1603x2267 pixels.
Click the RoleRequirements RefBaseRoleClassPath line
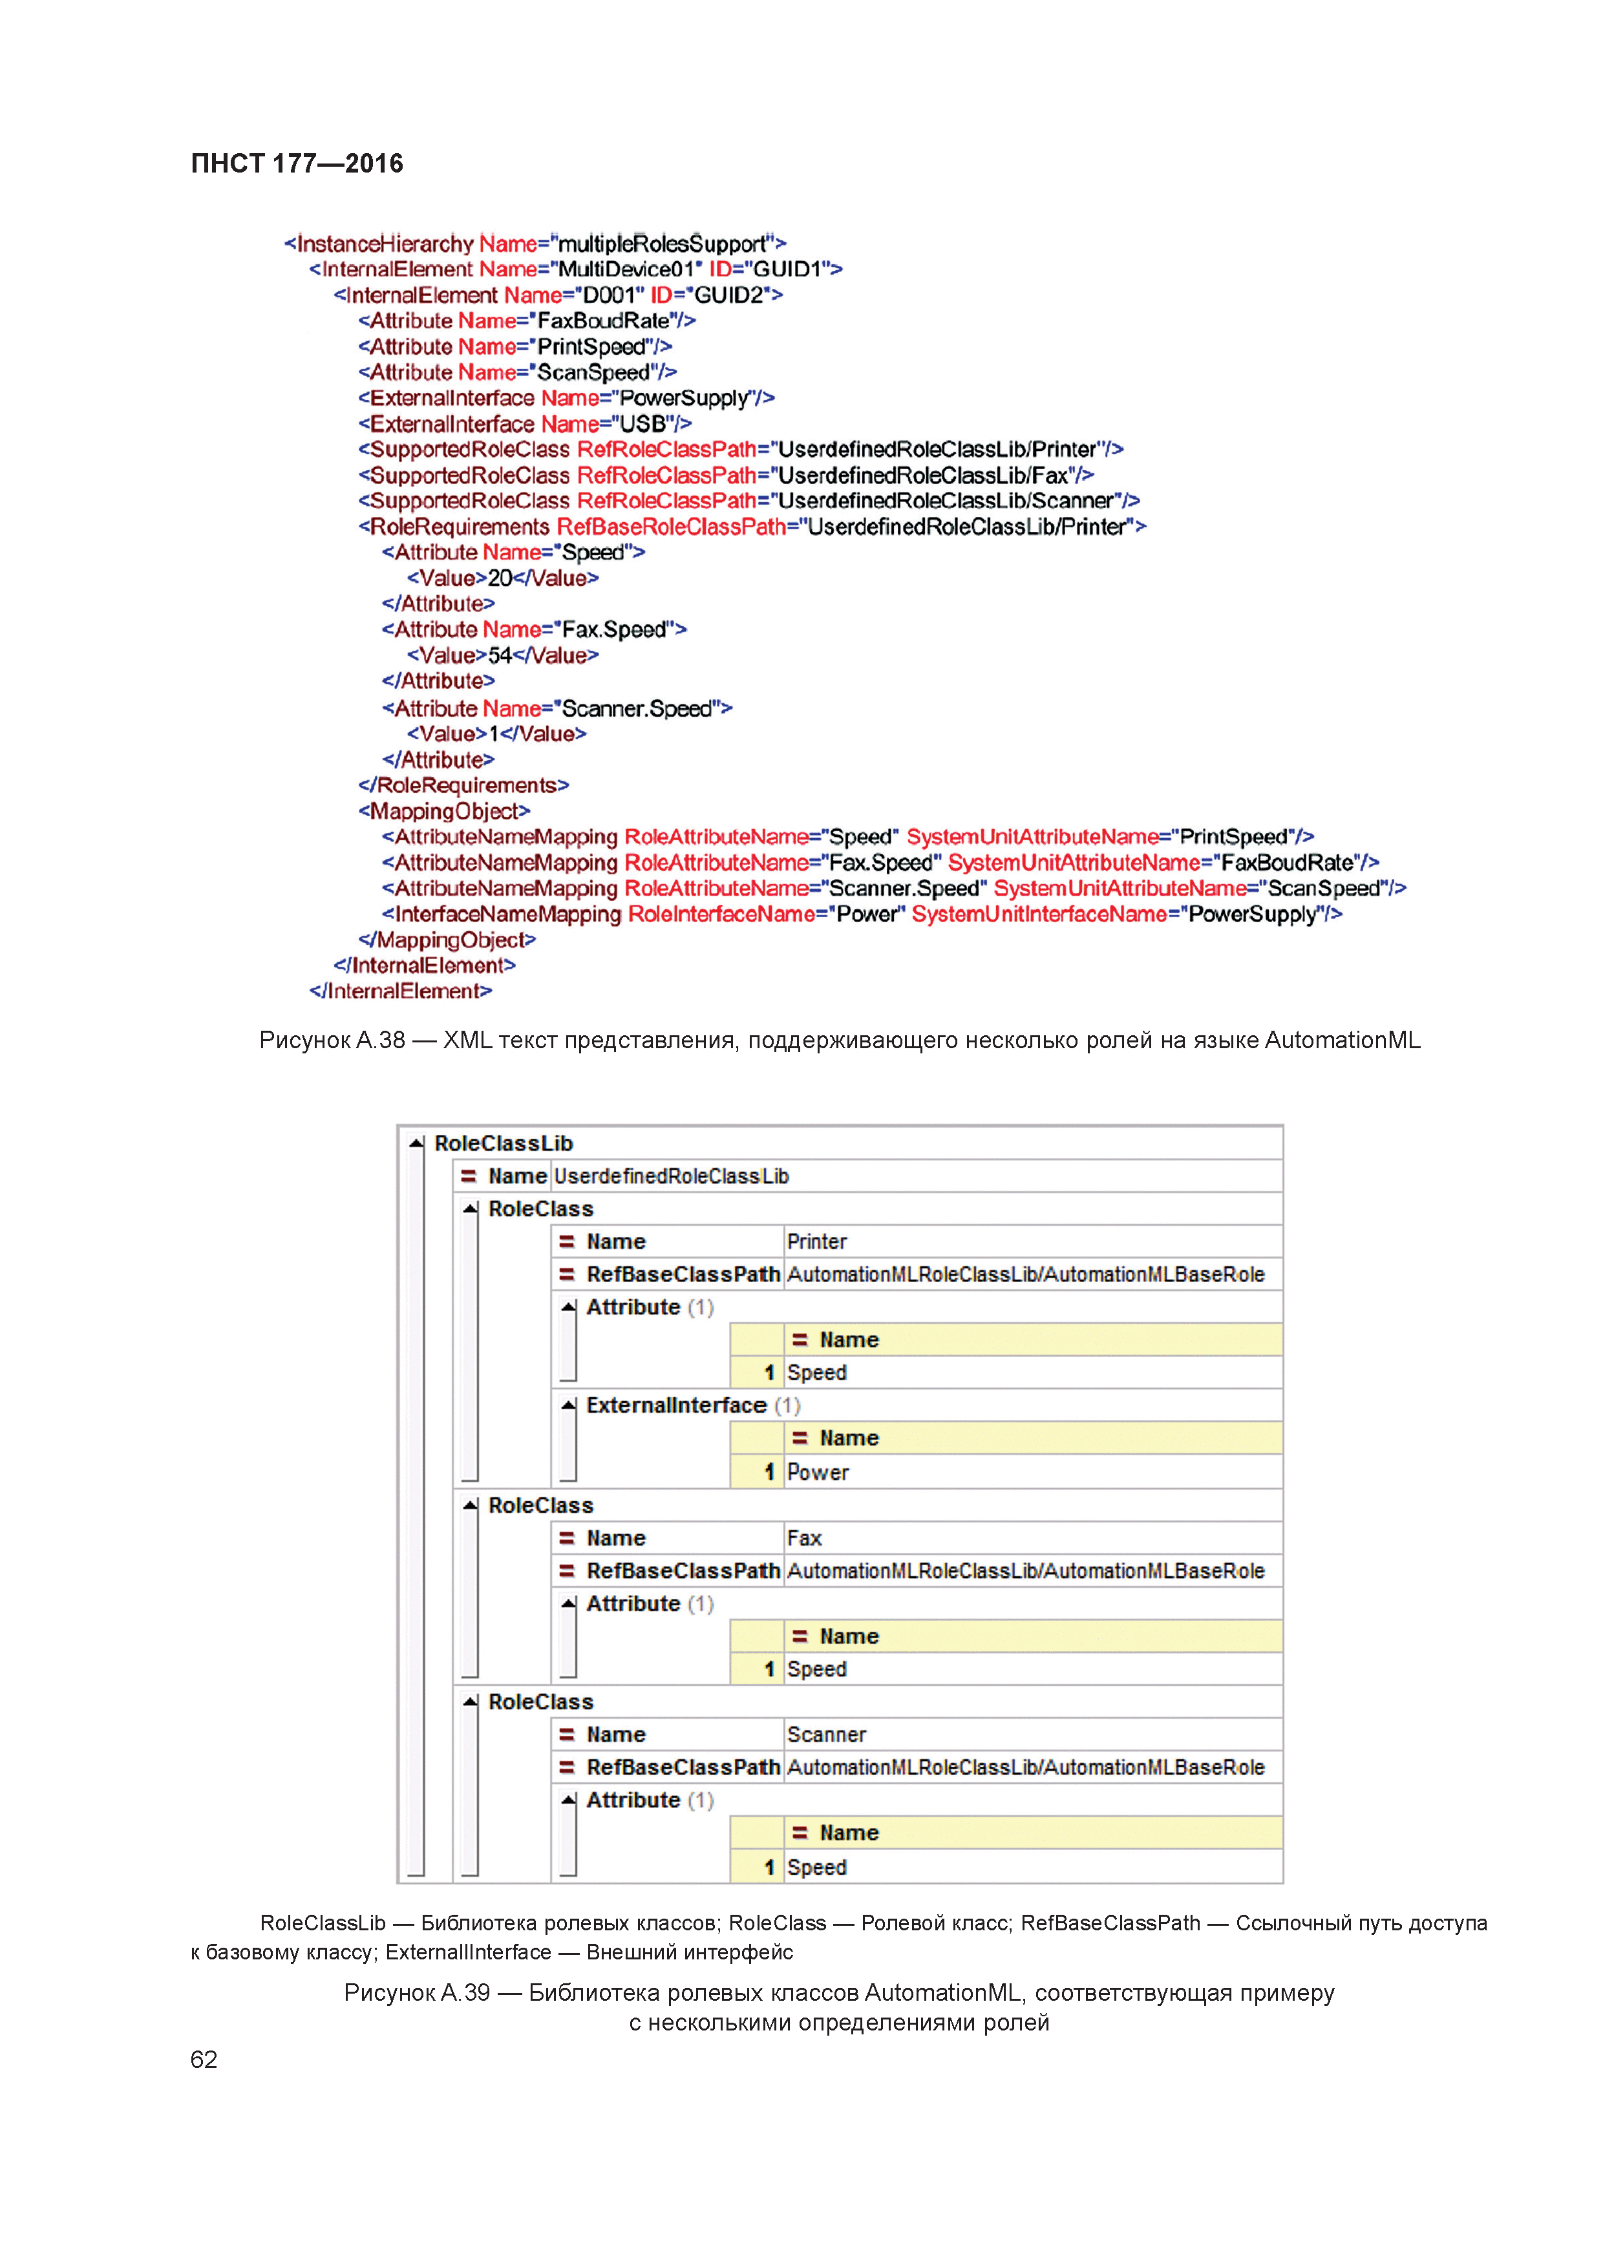pos(752,526)
